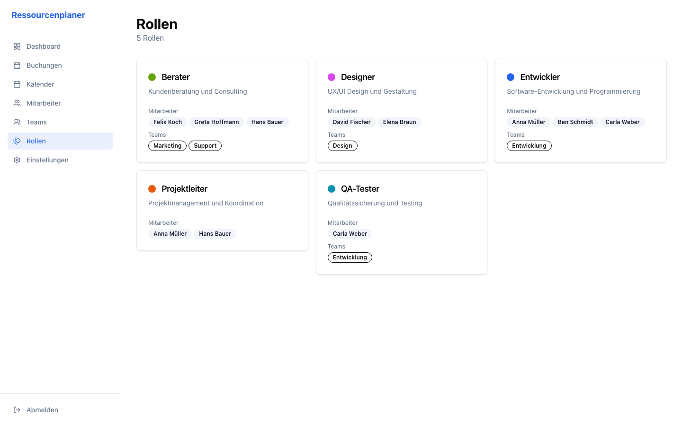This screenshot has height=426, width=682.
Task: Click the Buchungen calendar icon
Action: [17, 65]
